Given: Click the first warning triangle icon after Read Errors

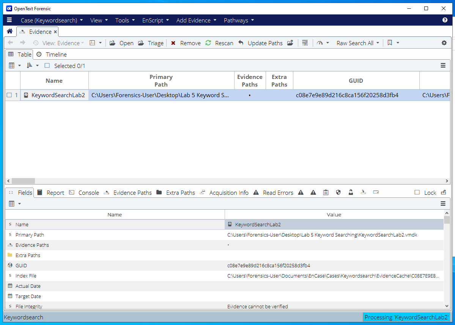Looking at the screenshot, I should [301, 192].
